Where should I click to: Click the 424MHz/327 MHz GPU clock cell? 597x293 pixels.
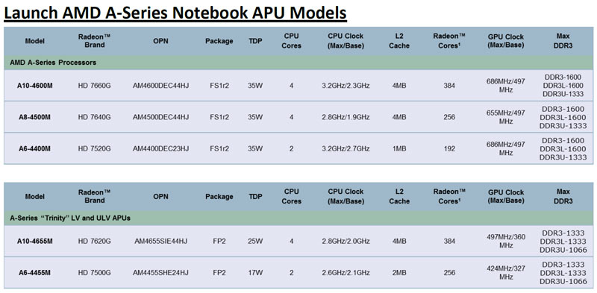(506, 272)
